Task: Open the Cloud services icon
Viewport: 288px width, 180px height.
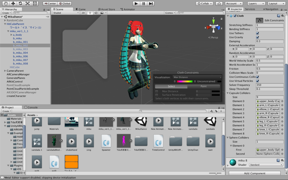Action: point(219,3)
